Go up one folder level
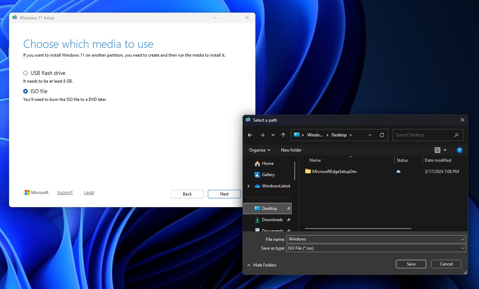 point(283,135)
